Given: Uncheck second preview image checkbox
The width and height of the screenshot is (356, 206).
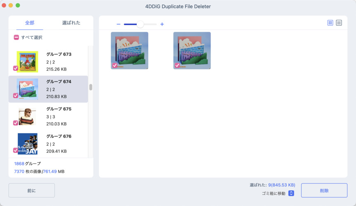Looking at the screenshot, I should tap(177, 66).
